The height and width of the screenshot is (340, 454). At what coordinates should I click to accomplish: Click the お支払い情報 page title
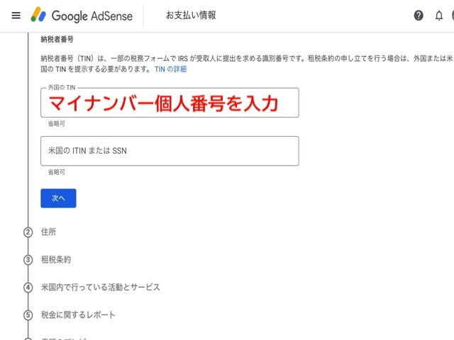191,15
